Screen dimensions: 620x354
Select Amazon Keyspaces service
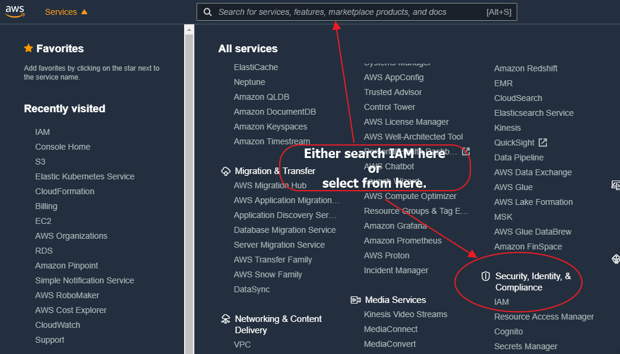[x=270, y=127]
